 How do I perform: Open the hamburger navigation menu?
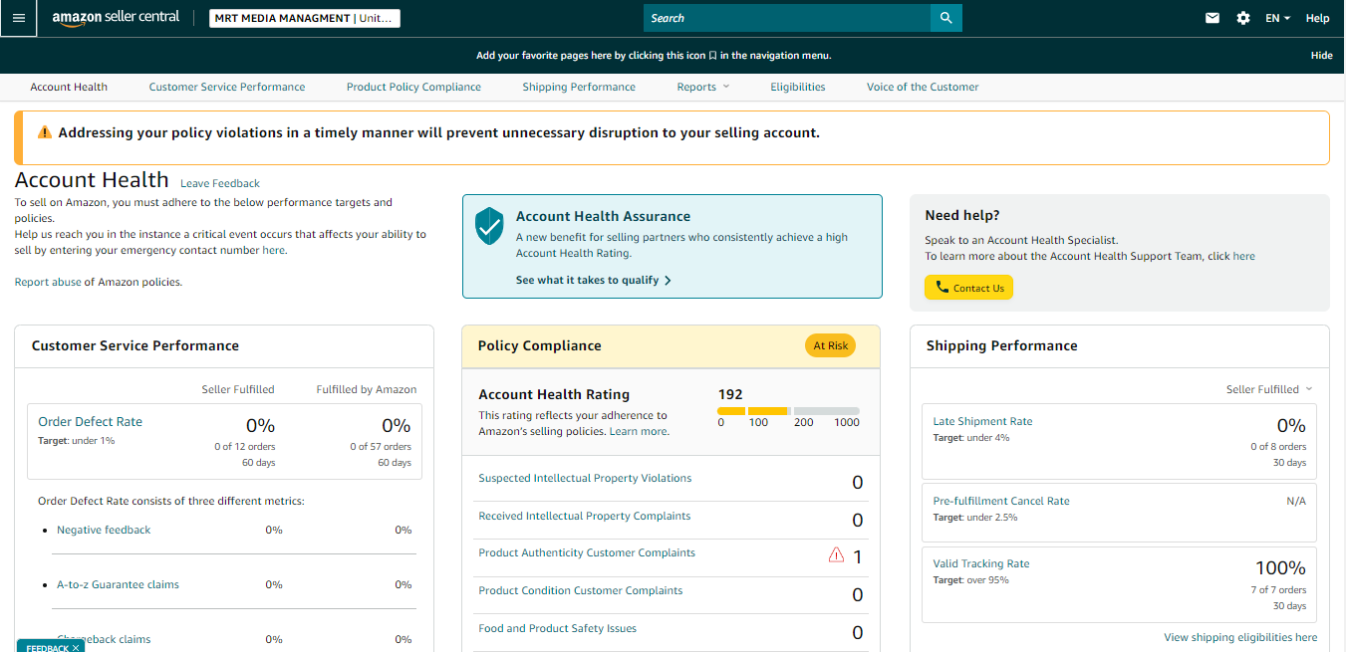click(18, 18)
